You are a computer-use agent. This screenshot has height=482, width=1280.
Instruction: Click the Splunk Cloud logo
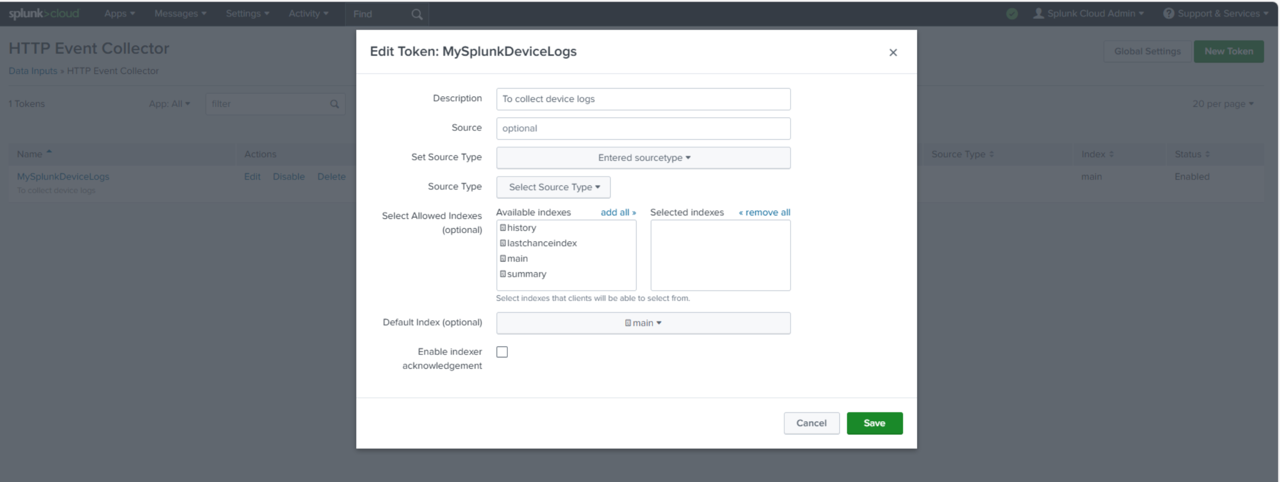click(44, 13)
